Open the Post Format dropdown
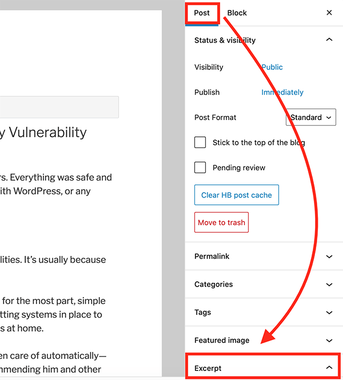Viewport: 343px width, 380px height. [x=311, y=117]
